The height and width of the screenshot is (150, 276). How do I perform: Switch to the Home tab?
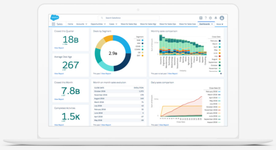tap(70, 24)
